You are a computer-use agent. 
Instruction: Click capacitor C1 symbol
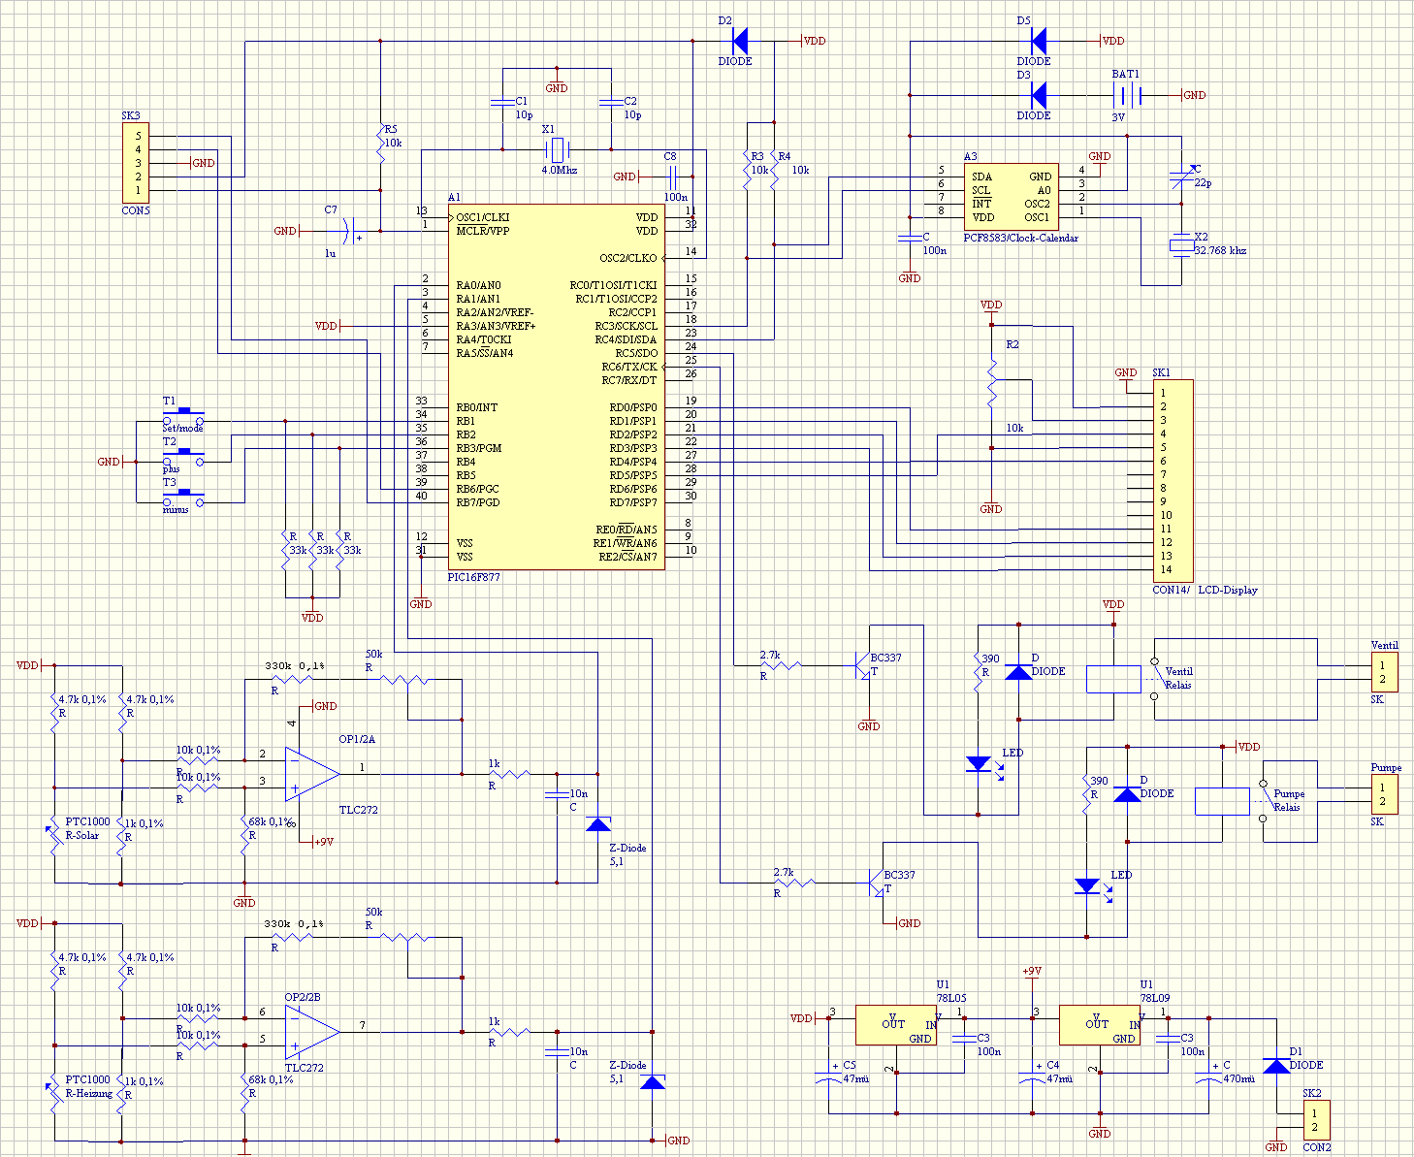[x=502, y=101]
